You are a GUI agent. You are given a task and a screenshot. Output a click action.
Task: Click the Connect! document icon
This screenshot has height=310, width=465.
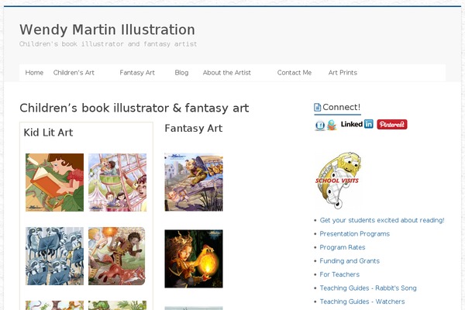(317, 107)
